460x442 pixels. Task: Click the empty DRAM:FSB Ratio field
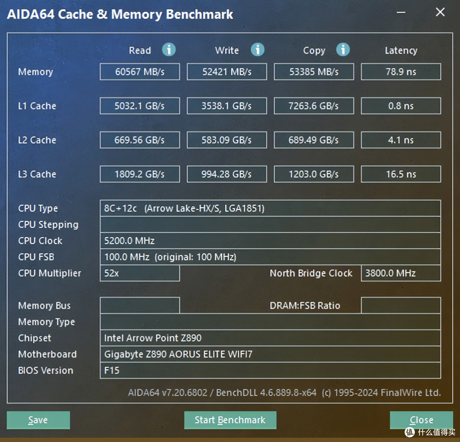(x=401, y=305)
